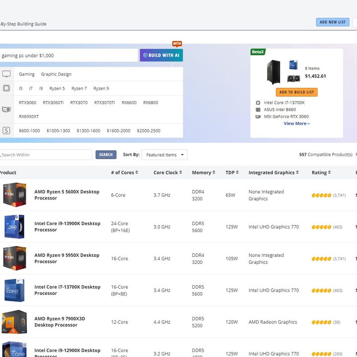Click the monitor usage icon beside Gaming
Screen dimensions: 357x357
6,74
